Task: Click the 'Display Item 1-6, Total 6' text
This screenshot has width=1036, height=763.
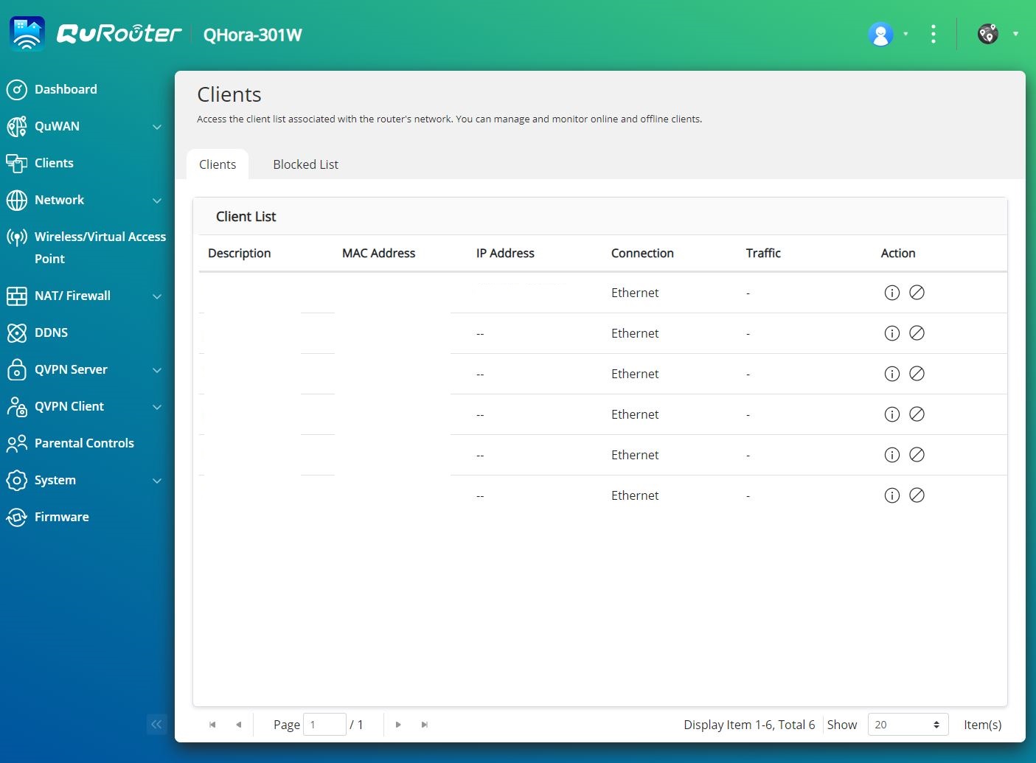Action: (749, 725)
